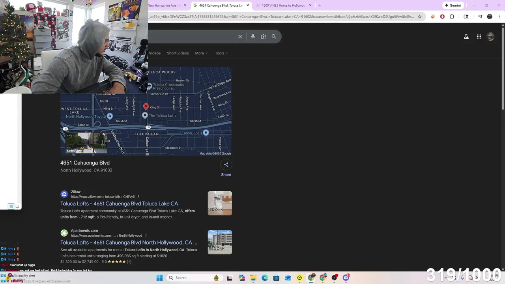Open the orange acorn extension icon
Screen dimensions: 505x284
click(433, 17)
